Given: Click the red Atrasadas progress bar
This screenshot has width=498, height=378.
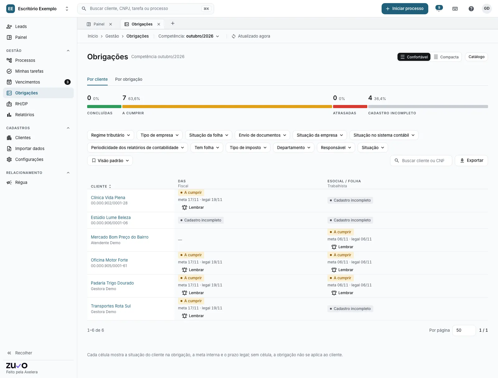Looking at the screenshot, I should 350,107.
